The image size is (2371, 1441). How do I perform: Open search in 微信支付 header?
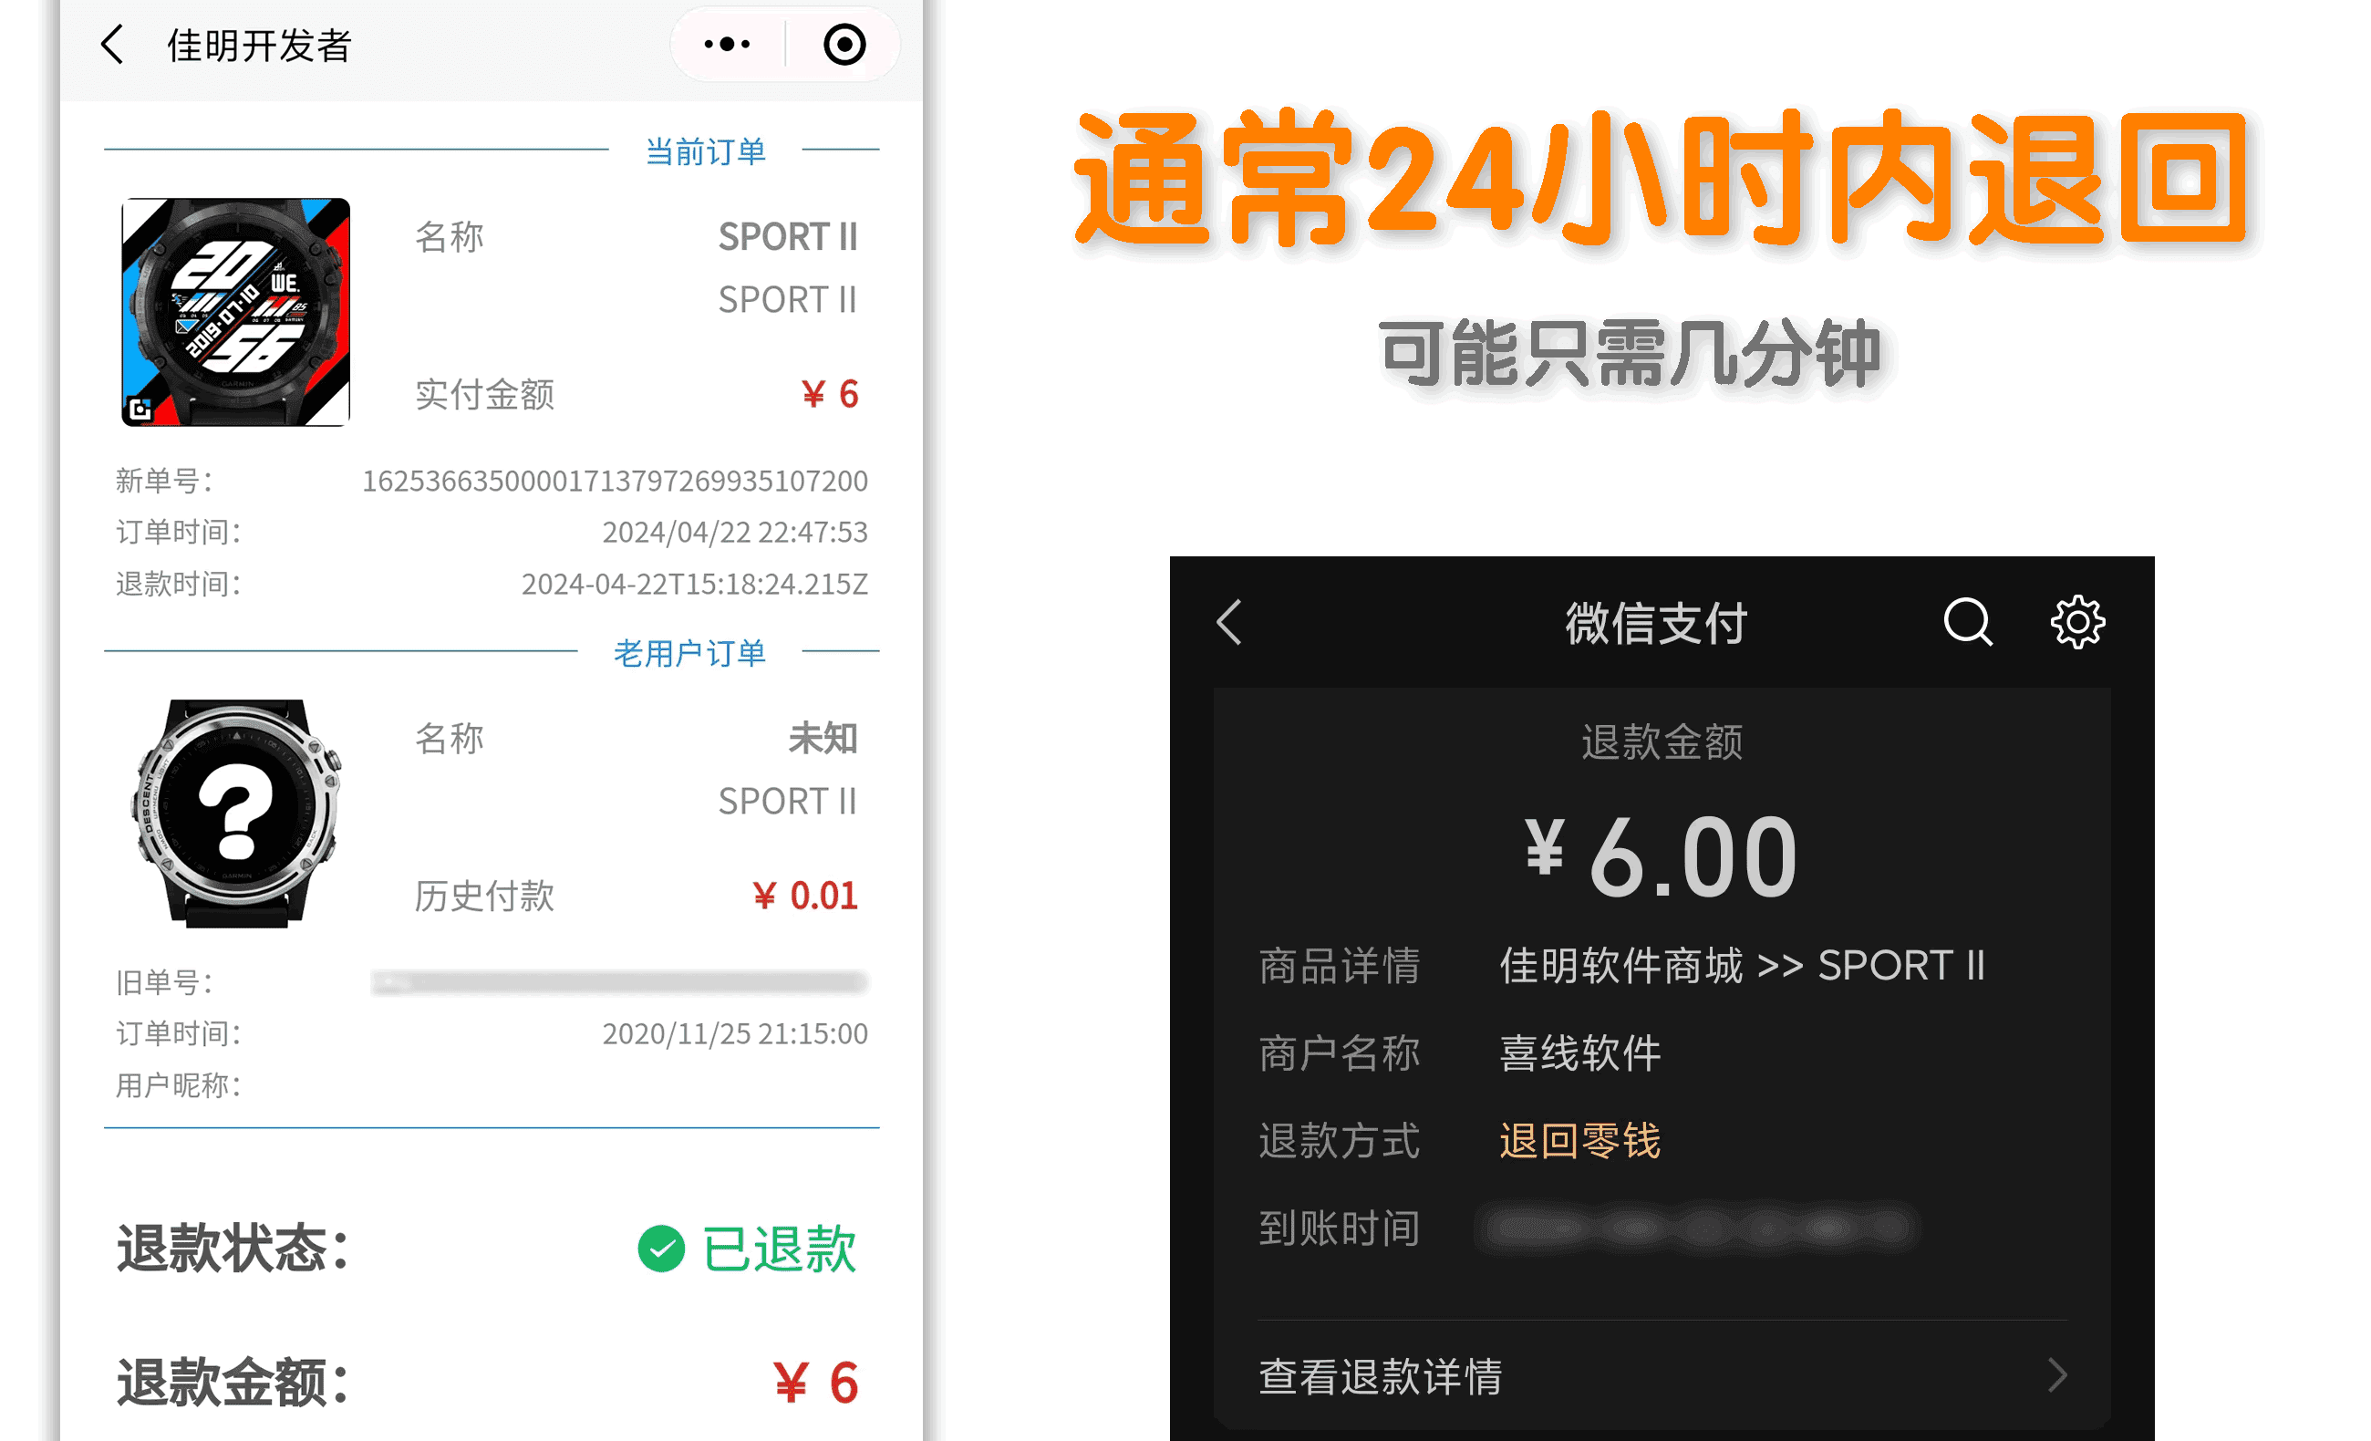click(x=1968, y=622)
